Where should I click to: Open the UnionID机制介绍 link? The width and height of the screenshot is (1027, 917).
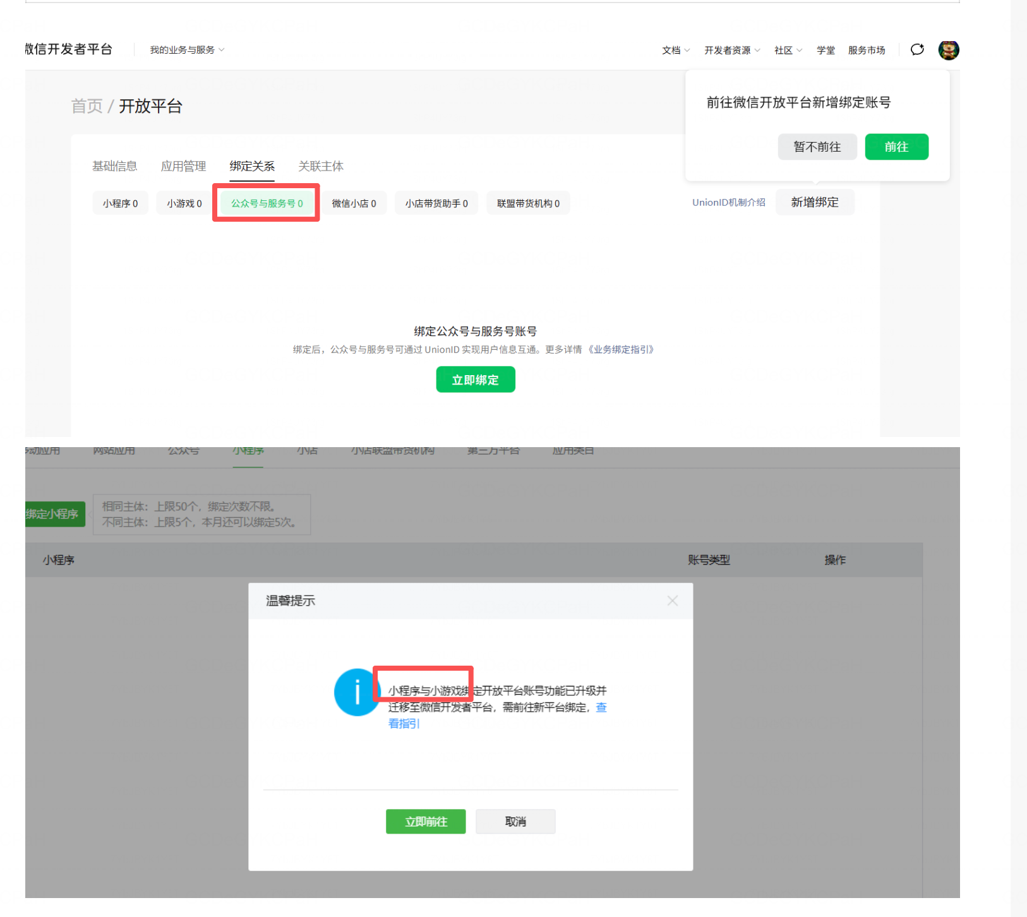tap(729, 202)
